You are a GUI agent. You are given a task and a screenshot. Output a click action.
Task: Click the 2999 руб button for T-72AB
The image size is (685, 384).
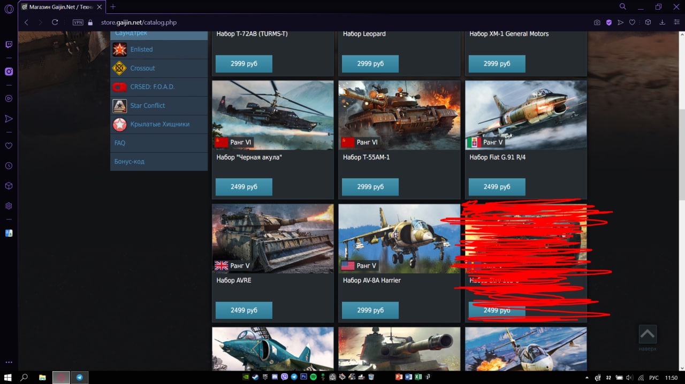pos(244,64)
